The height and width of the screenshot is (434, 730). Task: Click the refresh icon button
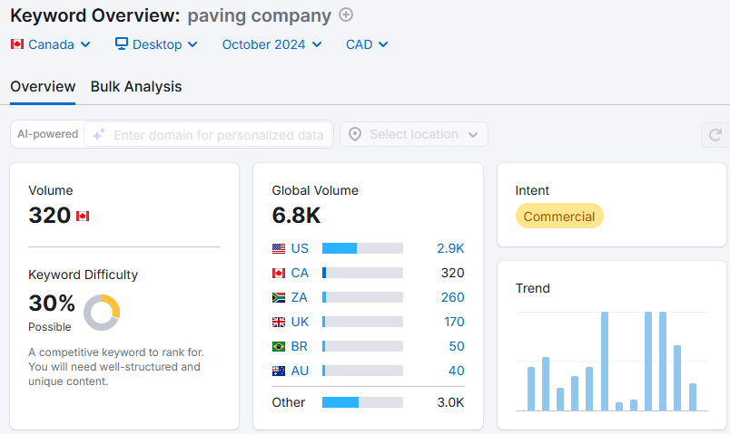(x=715, y=135)
